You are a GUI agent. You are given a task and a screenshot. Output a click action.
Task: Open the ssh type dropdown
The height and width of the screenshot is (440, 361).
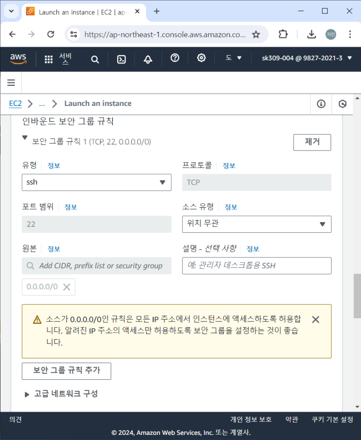(x=97, y=182)
